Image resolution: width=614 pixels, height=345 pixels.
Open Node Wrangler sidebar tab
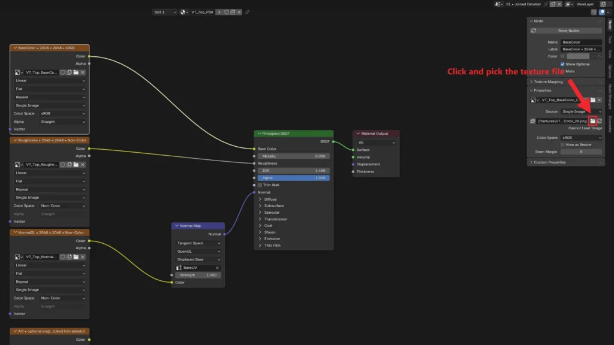[x=610, y=96]
